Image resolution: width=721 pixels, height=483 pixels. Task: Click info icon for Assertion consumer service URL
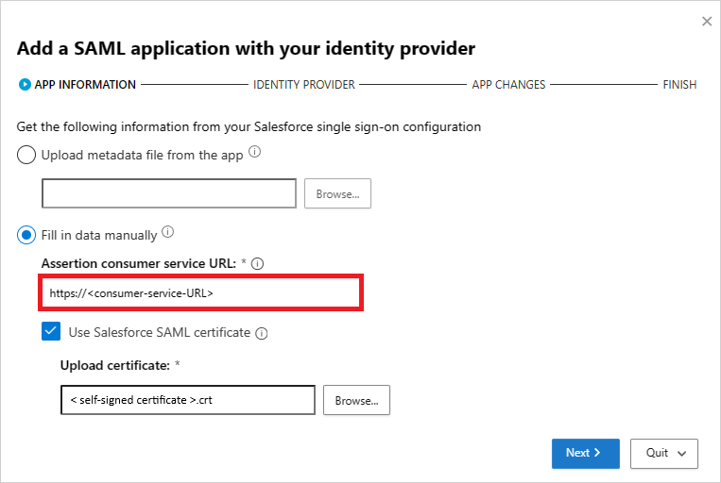pos(257,264)
